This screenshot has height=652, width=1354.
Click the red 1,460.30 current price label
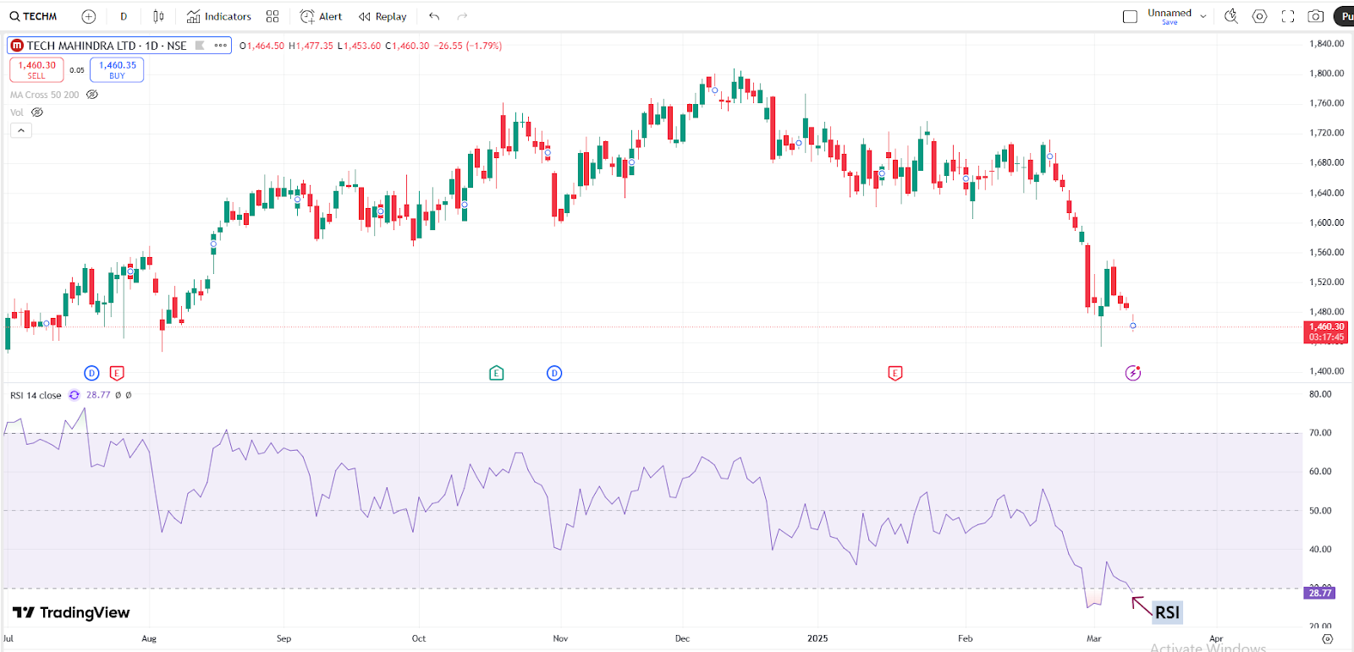coord(1326,331)
